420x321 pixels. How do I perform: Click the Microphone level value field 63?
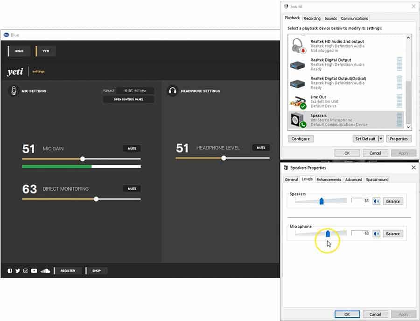click(361, 233)
